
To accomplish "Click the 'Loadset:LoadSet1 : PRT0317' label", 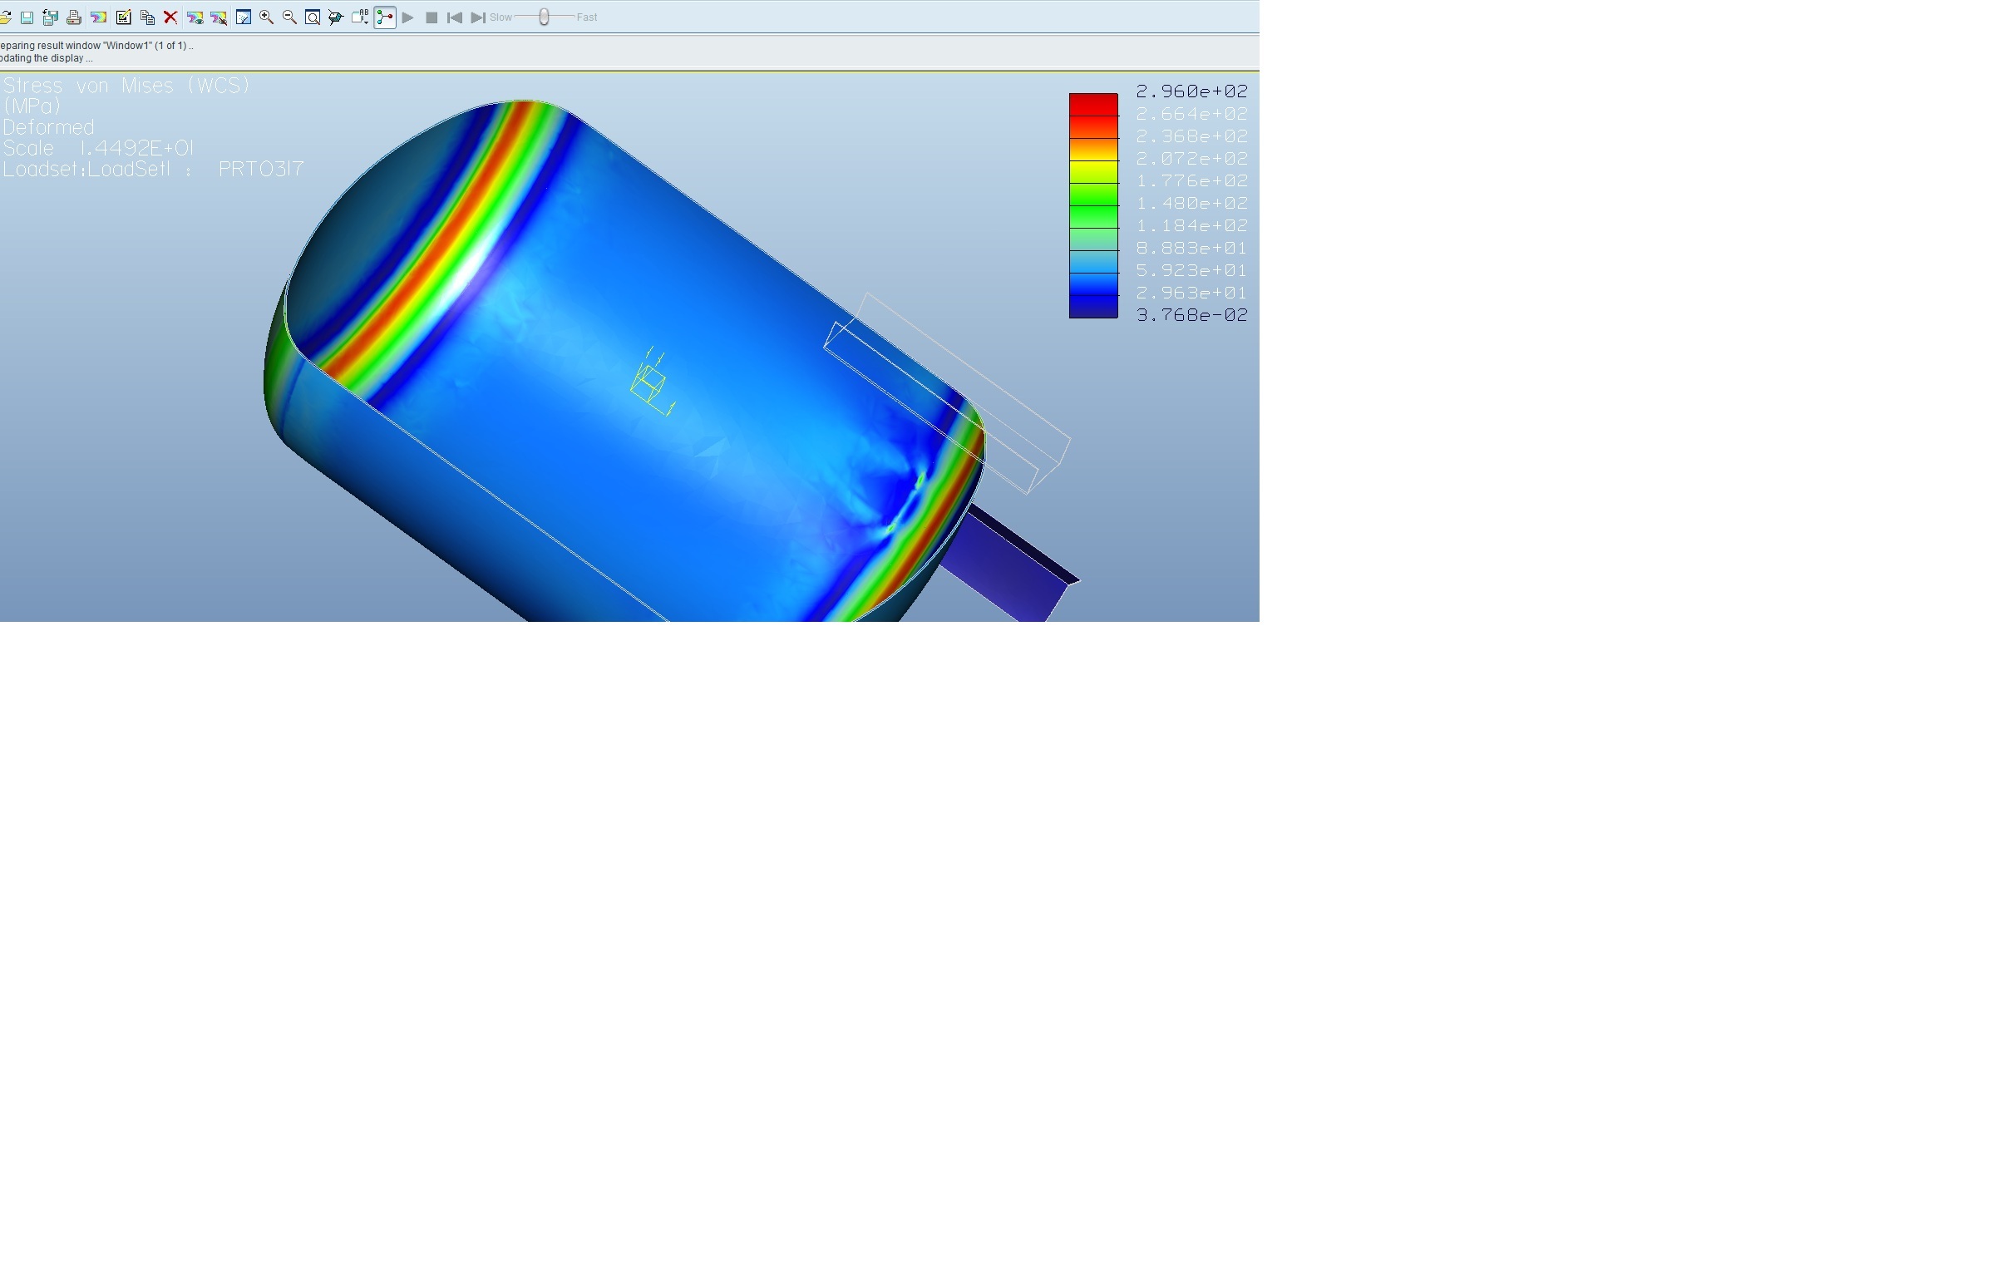I will (154, 170).
